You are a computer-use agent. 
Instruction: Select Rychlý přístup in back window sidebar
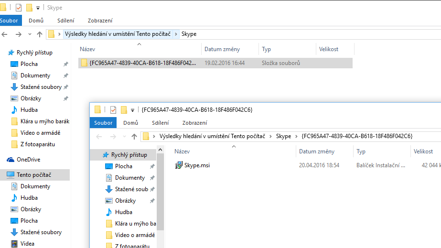tap(34, 53)
